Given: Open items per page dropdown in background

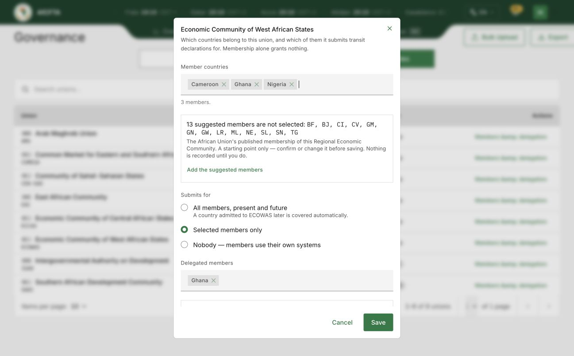Looking at the screenshot, I should [79, 306].
